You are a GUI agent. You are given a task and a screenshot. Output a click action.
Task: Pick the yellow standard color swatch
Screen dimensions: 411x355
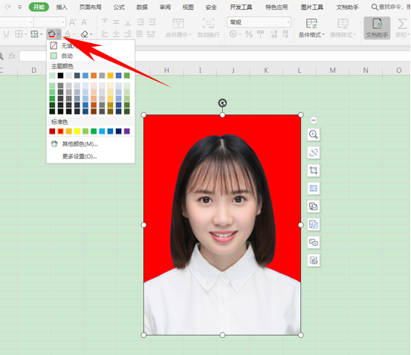(x=77, y=131)
